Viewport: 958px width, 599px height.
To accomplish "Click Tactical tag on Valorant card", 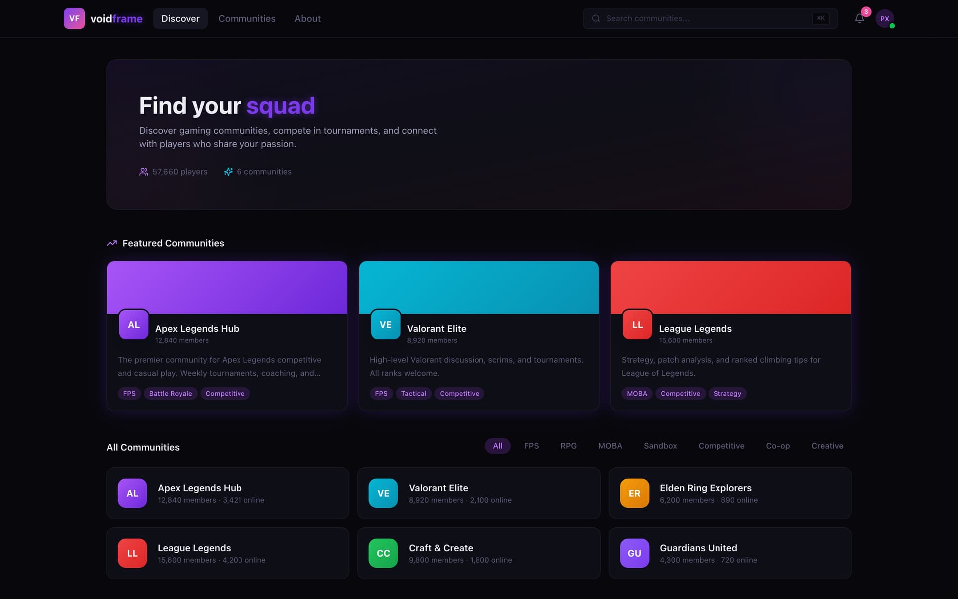I will click(414, 394).
